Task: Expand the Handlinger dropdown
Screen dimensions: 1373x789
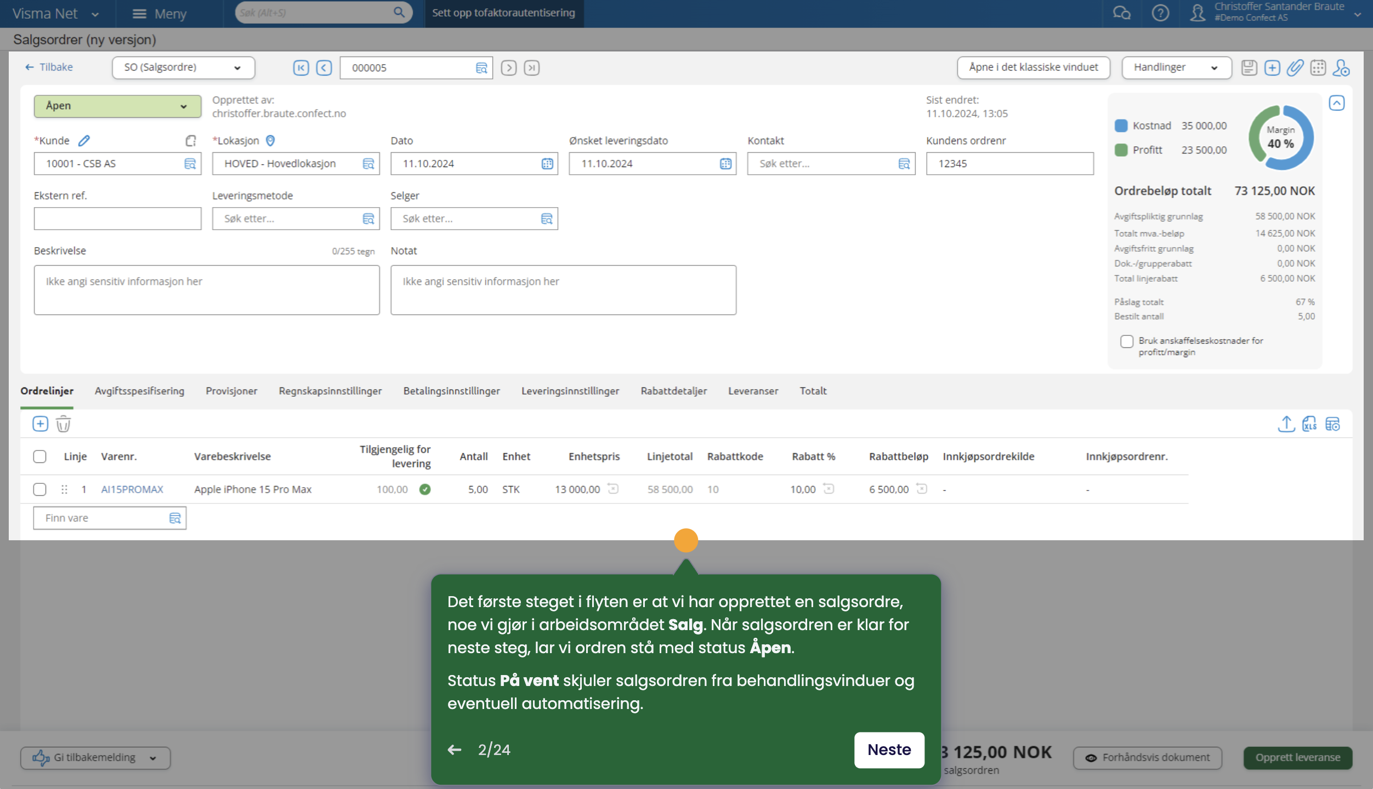Action: 1176,67
